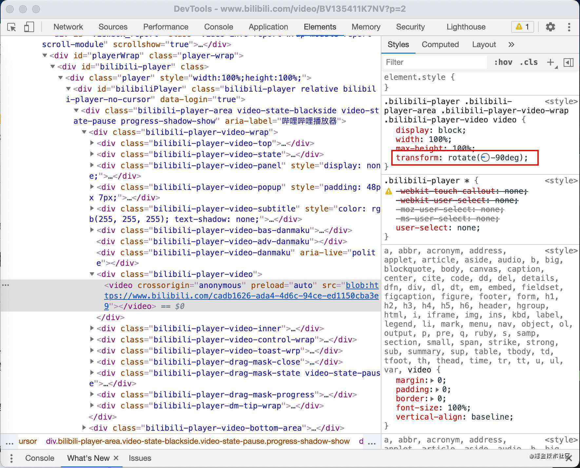Screen dimensions: 580x468
Task: Switch to the Computed sidebar tab
Action: click(440, 45)
